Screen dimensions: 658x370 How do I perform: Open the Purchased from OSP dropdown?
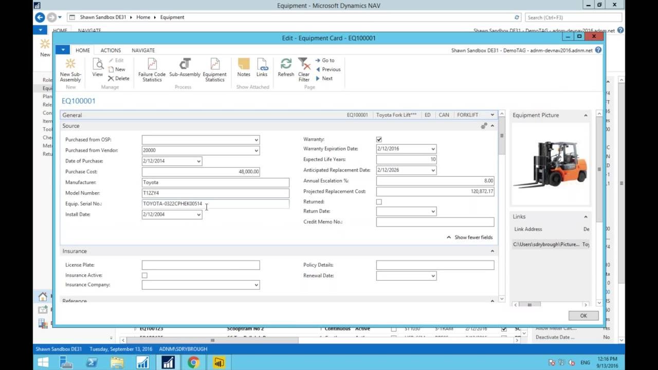[256, 140]
